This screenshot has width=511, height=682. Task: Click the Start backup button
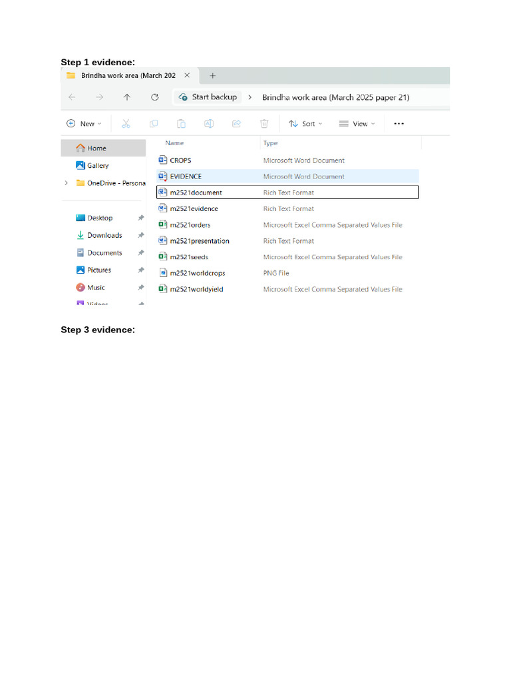pos(208,97)
